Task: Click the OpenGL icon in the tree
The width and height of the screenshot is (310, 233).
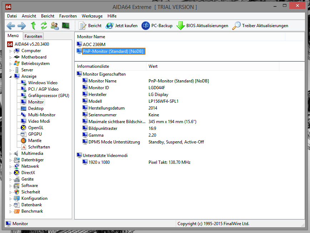Action: click(x=24, y=128)
